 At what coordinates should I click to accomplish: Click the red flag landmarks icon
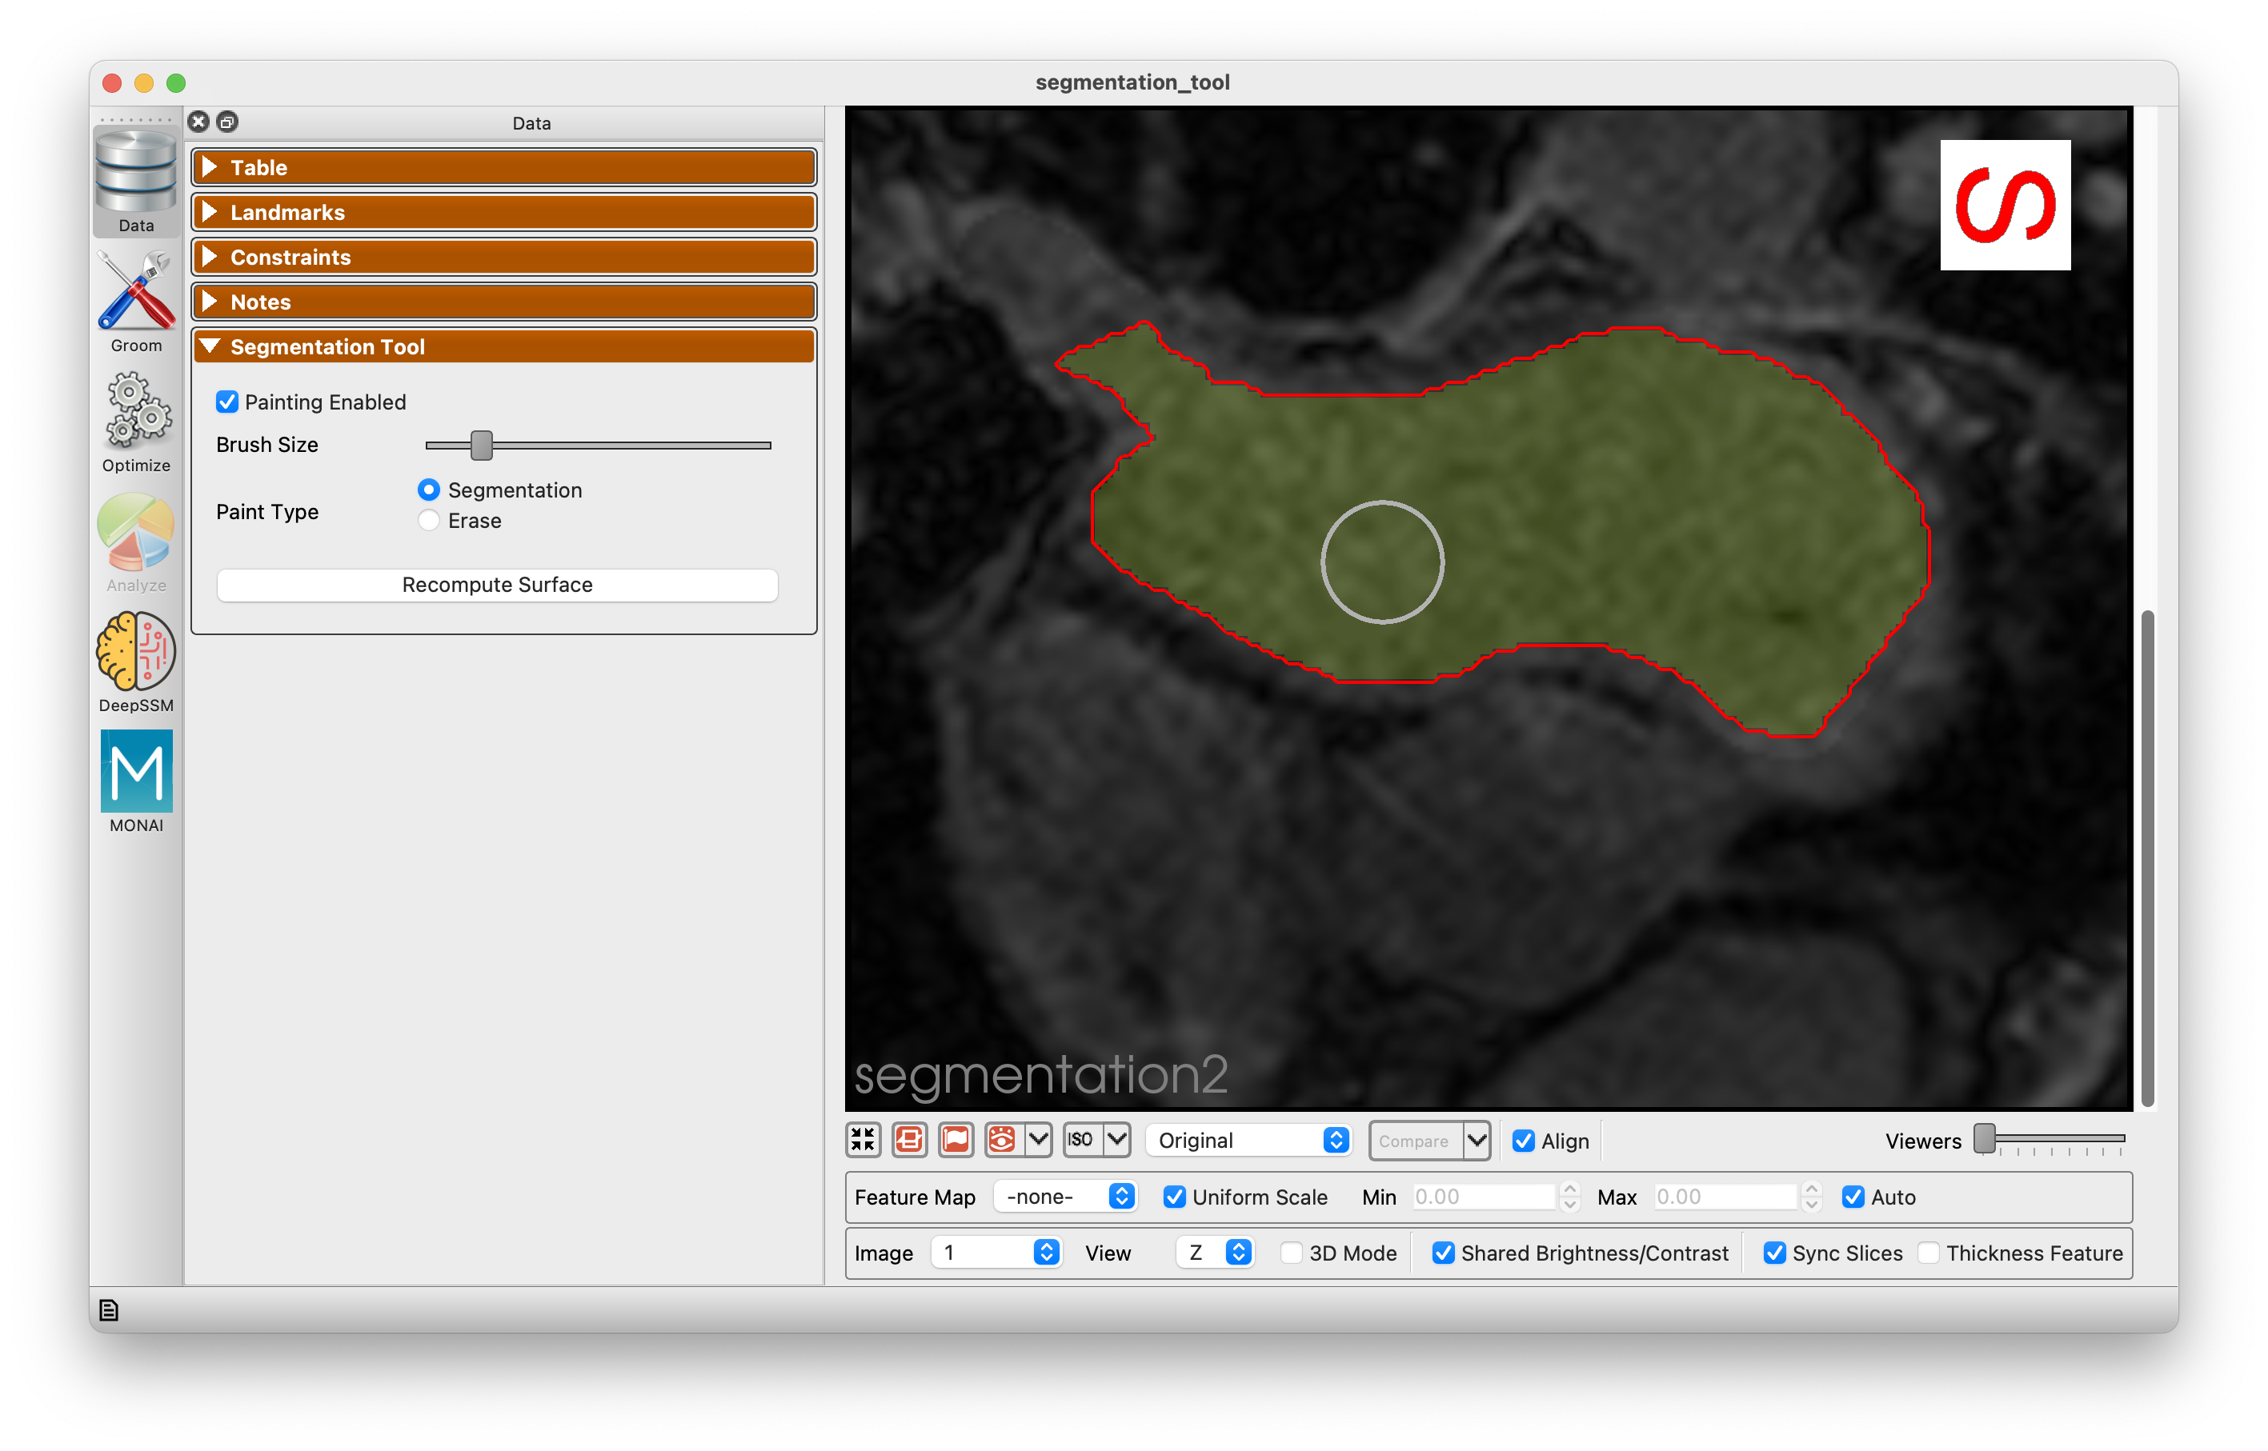955,1140
